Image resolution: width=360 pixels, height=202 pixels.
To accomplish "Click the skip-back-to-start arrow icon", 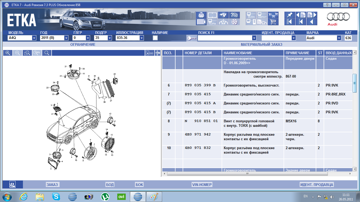I will [301, 22].
